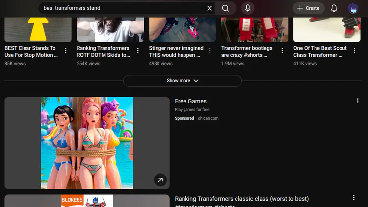Open options menu for 'Transformer bootlegs' short

(x=282, y=50)
